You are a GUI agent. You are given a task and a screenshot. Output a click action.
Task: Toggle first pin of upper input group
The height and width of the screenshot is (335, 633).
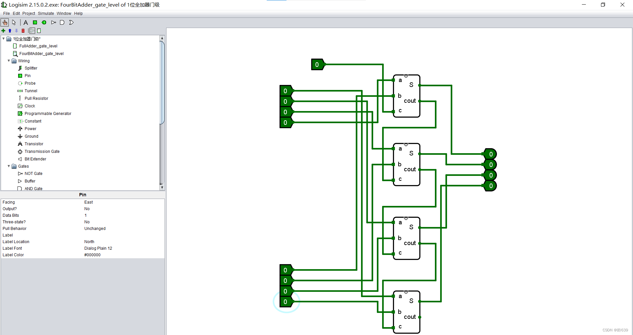[x=286, y=91]
